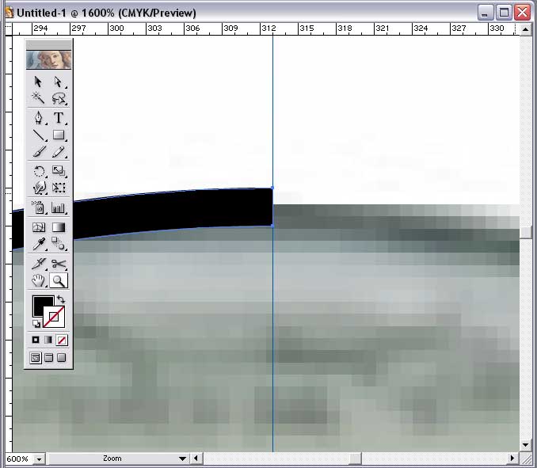Switch to Full Screen with Menu Bar
This screenshot has height=468, width=537.
tap(48, 358)
